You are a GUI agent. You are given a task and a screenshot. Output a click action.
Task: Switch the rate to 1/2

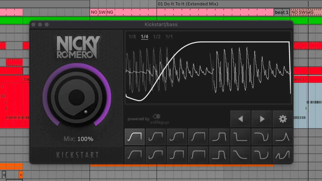coord(157,37)
